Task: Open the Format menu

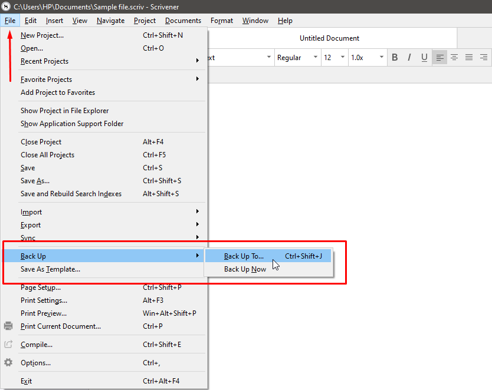Action: click(x=221, y=20)
